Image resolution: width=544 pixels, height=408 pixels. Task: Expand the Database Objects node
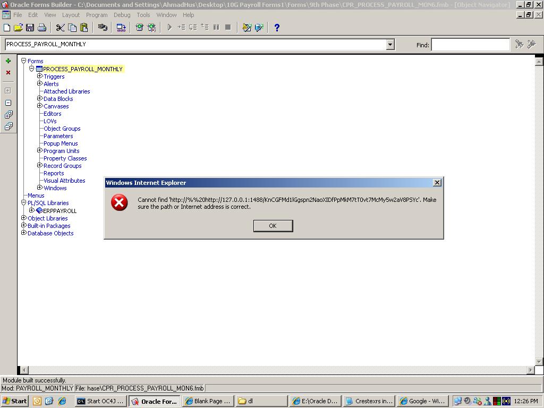pos(23,233)
